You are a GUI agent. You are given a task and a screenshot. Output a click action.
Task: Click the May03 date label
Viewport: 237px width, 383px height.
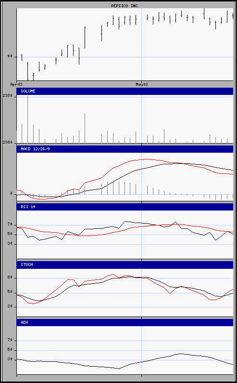pos(142,84)
